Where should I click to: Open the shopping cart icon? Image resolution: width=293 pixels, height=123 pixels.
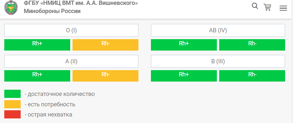[267, 7]
